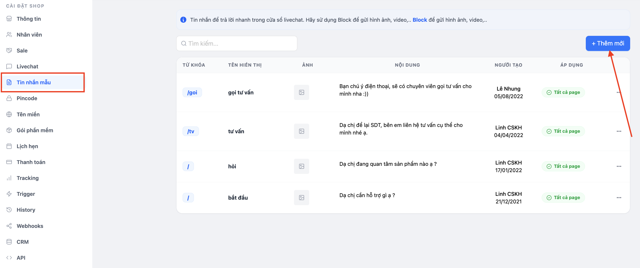The height and width of the screenshot is (268, 640).
Task: Click the Nhân viên people icon
Action: coord(9,35)
